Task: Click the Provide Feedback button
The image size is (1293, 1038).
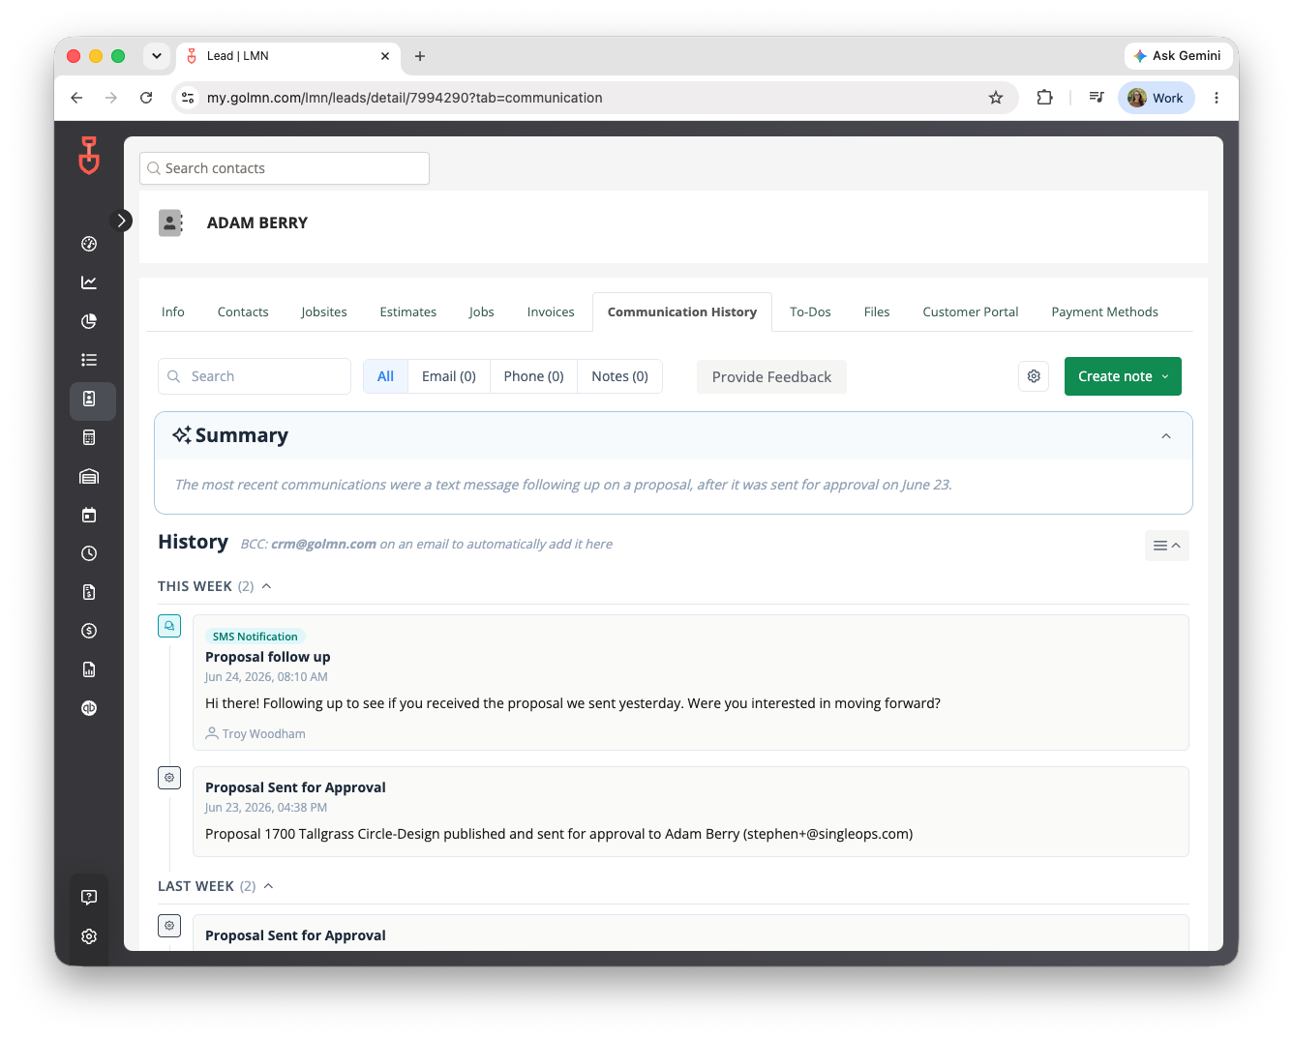Action: [771, 377]
